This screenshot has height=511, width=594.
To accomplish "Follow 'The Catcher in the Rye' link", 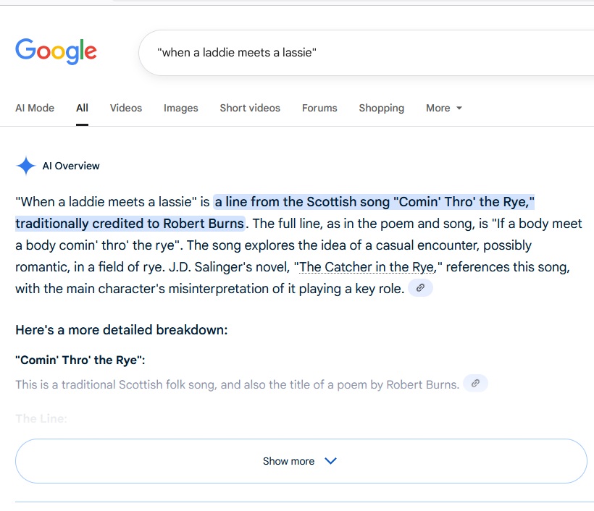I will (x=367, y=267).
